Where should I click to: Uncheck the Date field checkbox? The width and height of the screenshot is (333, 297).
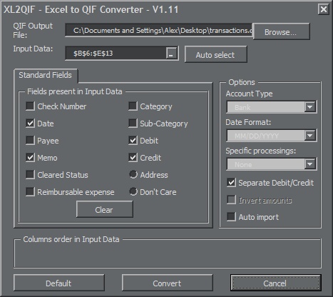tap(30, 124)
